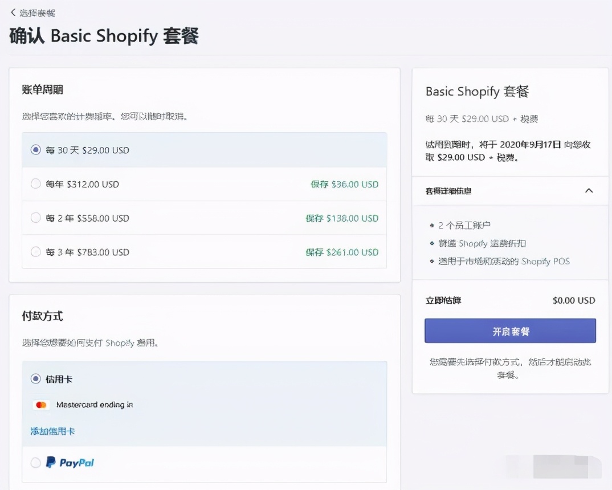Collapse the 套餐详细信息 chevron arrow
This screenshot has height=490, width=612.
pos(589,191)
